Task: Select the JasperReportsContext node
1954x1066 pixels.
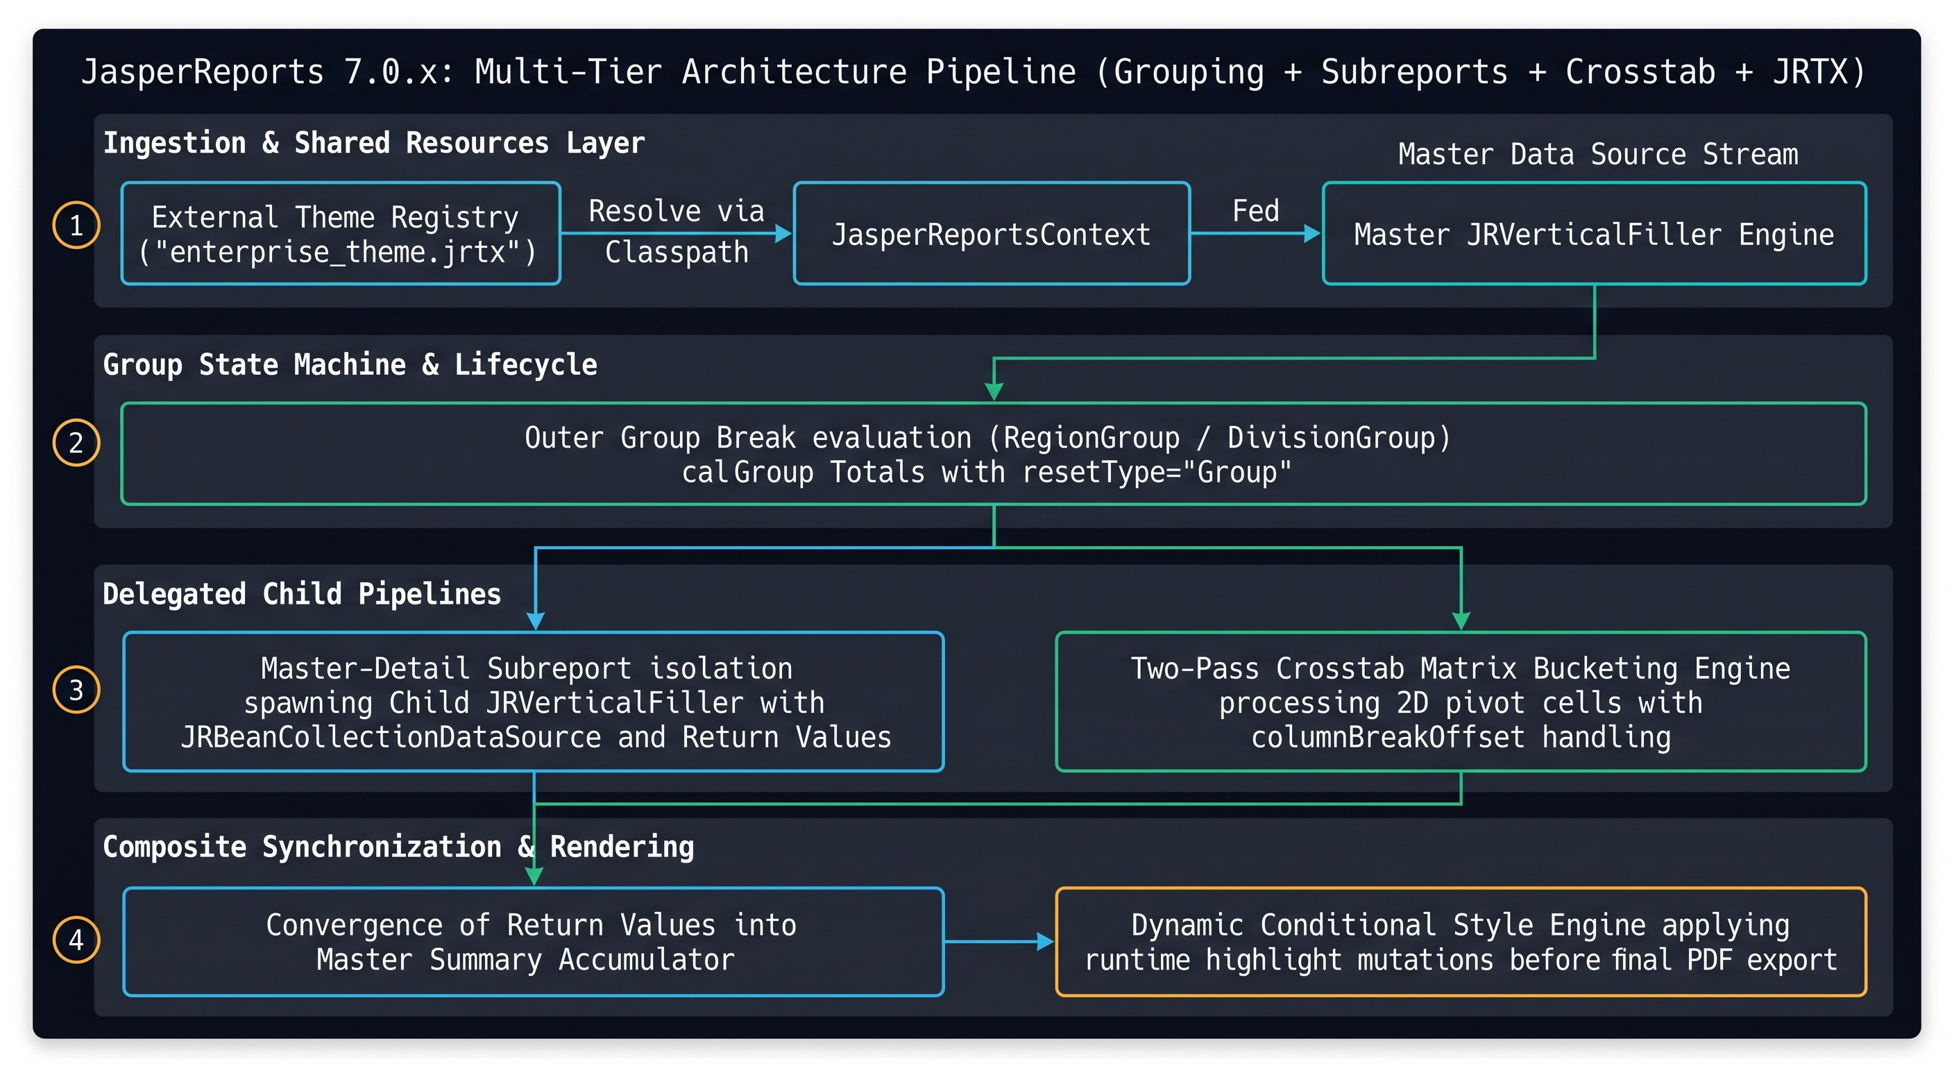Action: (x=992, y=234)
